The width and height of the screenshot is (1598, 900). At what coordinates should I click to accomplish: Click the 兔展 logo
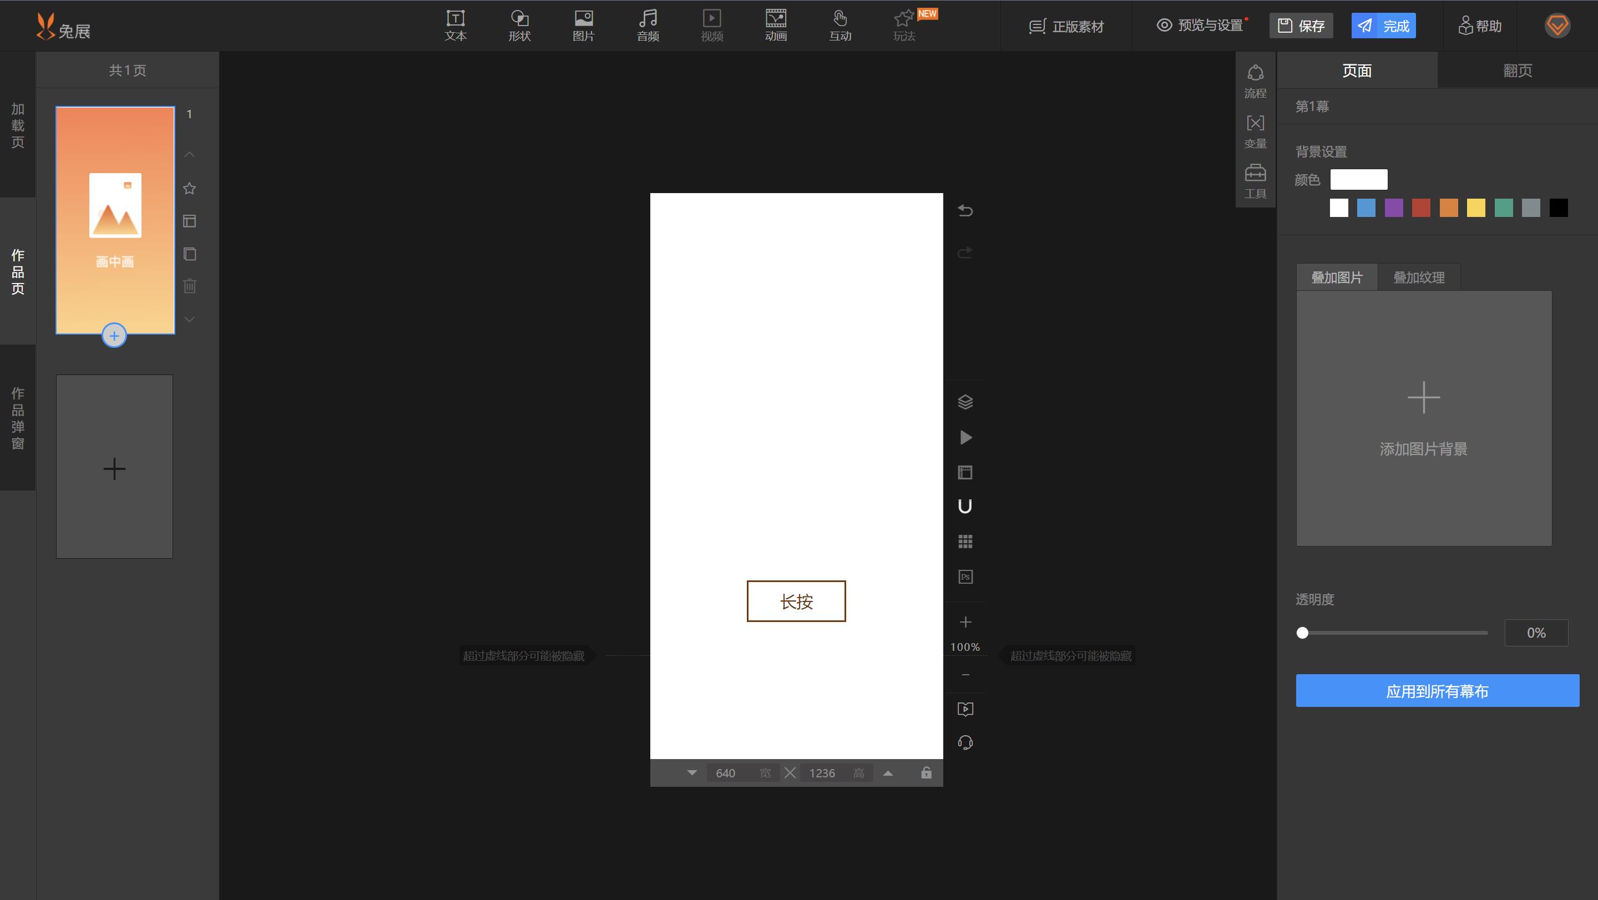63,27
